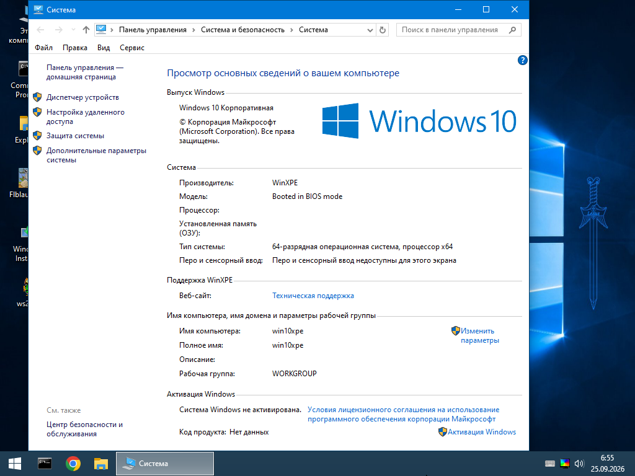Open Центр безопасности и обслуживания link

pos(84,429)
